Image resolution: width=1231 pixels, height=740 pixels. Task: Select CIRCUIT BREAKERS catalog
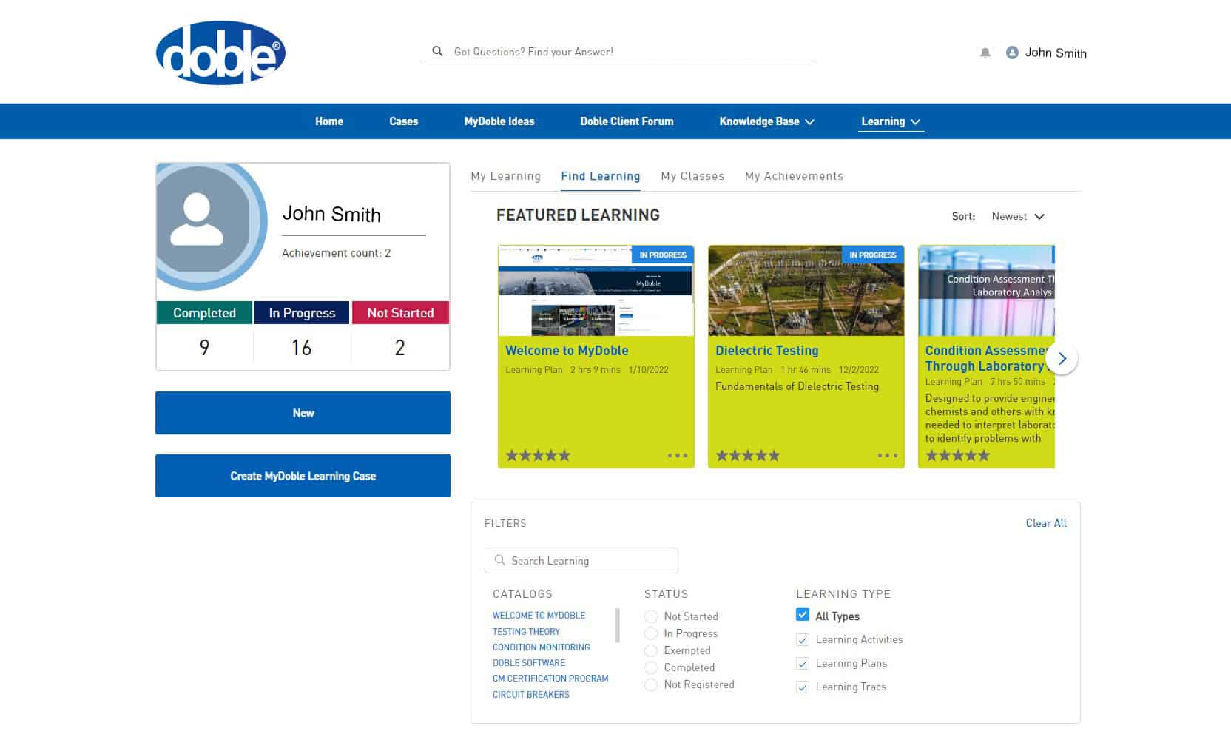[x=531, y=695]
